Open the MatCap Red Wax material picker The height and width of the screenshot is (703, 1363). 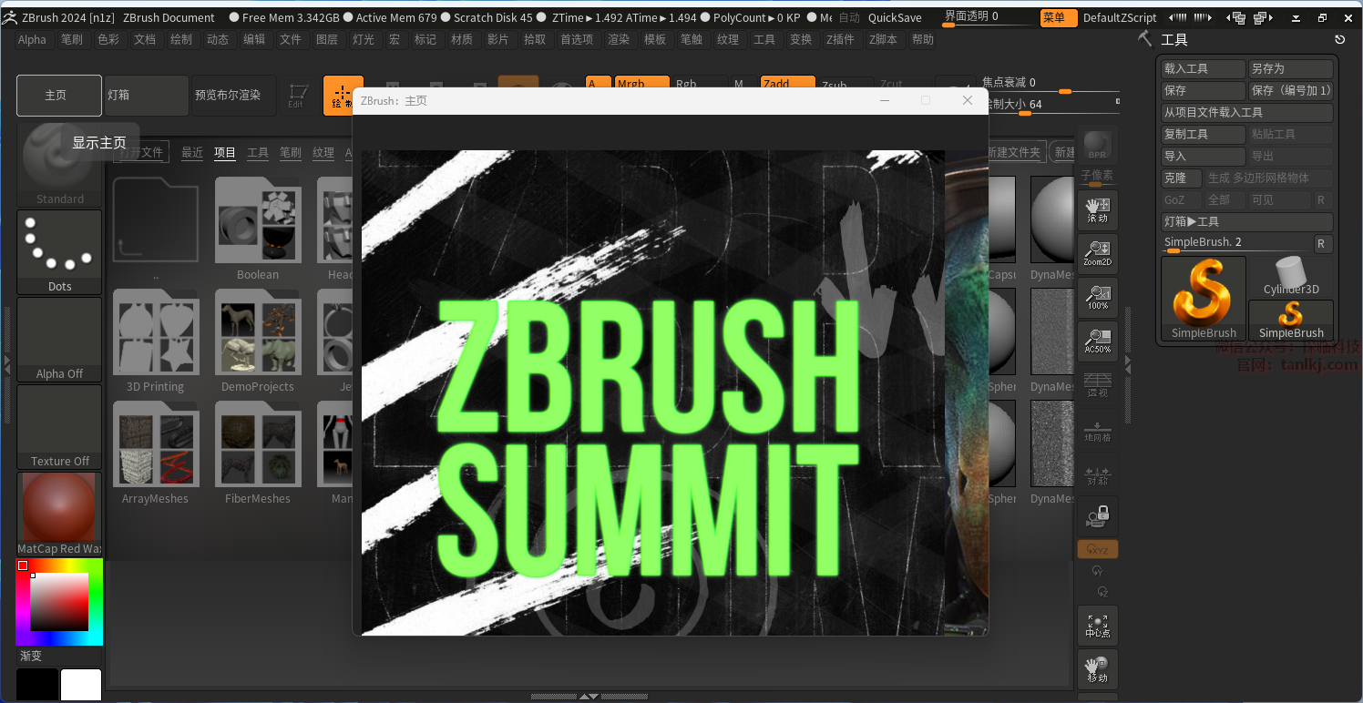(59, 514)
